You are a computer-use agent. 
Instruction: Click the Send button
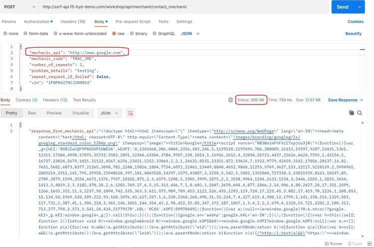(342, 7)
